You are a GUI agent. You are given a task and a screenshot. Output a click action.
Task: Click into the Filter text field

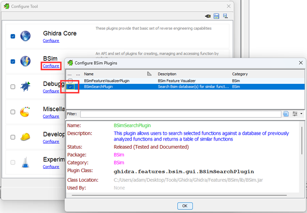pyautogui.click(x=180, y=114)
